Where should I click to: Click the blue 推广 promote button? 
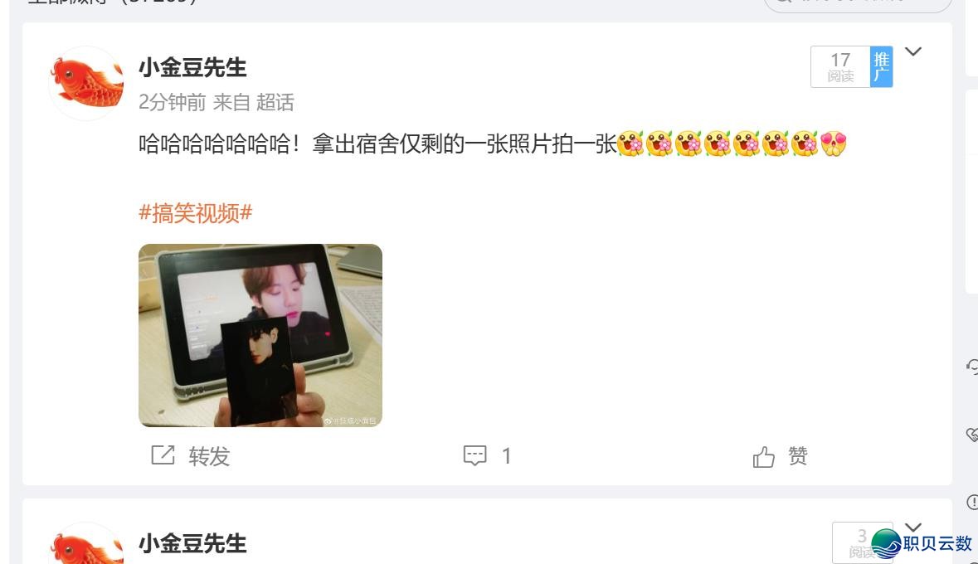pos(881,66)
